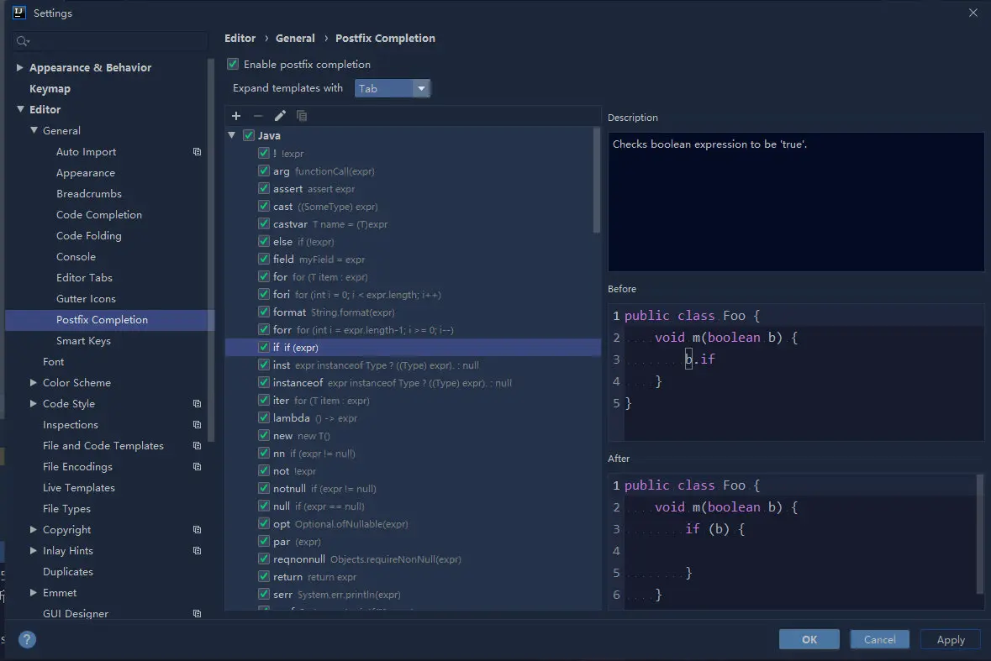Click project-level icon next to File Encodings

pos(198,466)
